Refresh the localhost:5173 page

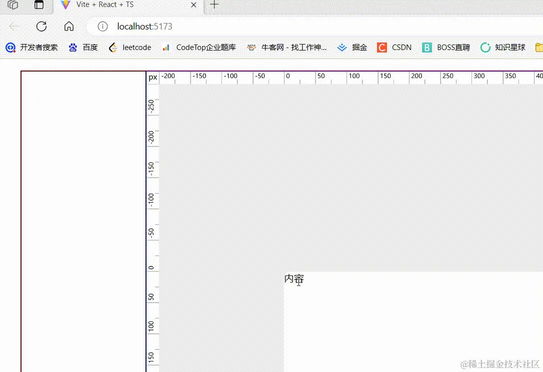[42, 26]
